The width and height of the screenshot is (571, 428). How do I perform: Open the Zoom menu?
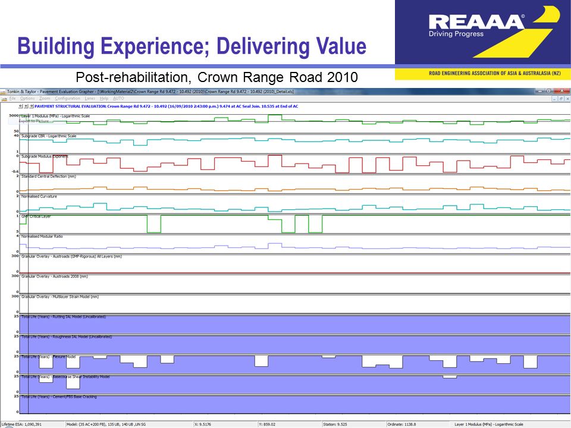tap(45, 98)
